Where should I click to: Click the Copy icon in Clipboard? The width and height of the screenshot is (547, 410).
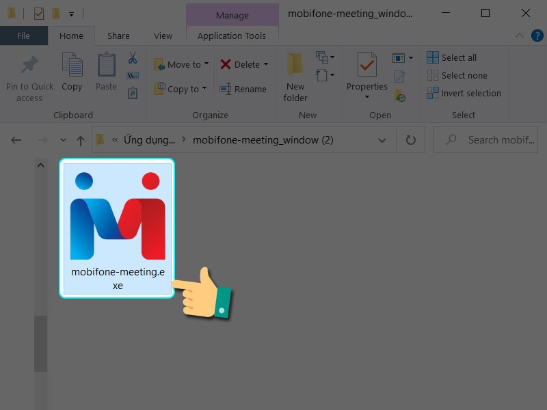pos(72,66)
